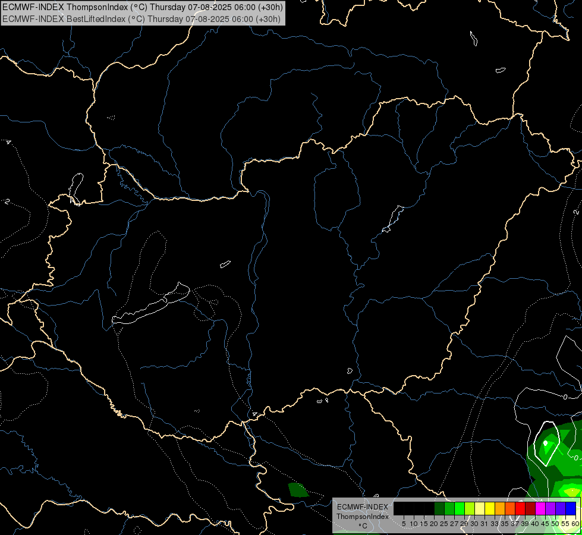Click the legend tick value "5"
582x535 pixels.
[x=404, y=524]
